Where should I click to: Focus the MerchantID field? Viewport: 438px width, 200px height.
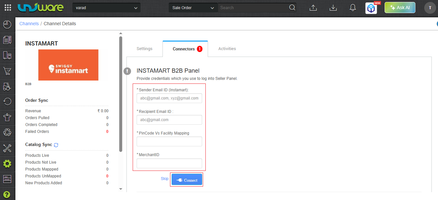[x=169, y=163]
